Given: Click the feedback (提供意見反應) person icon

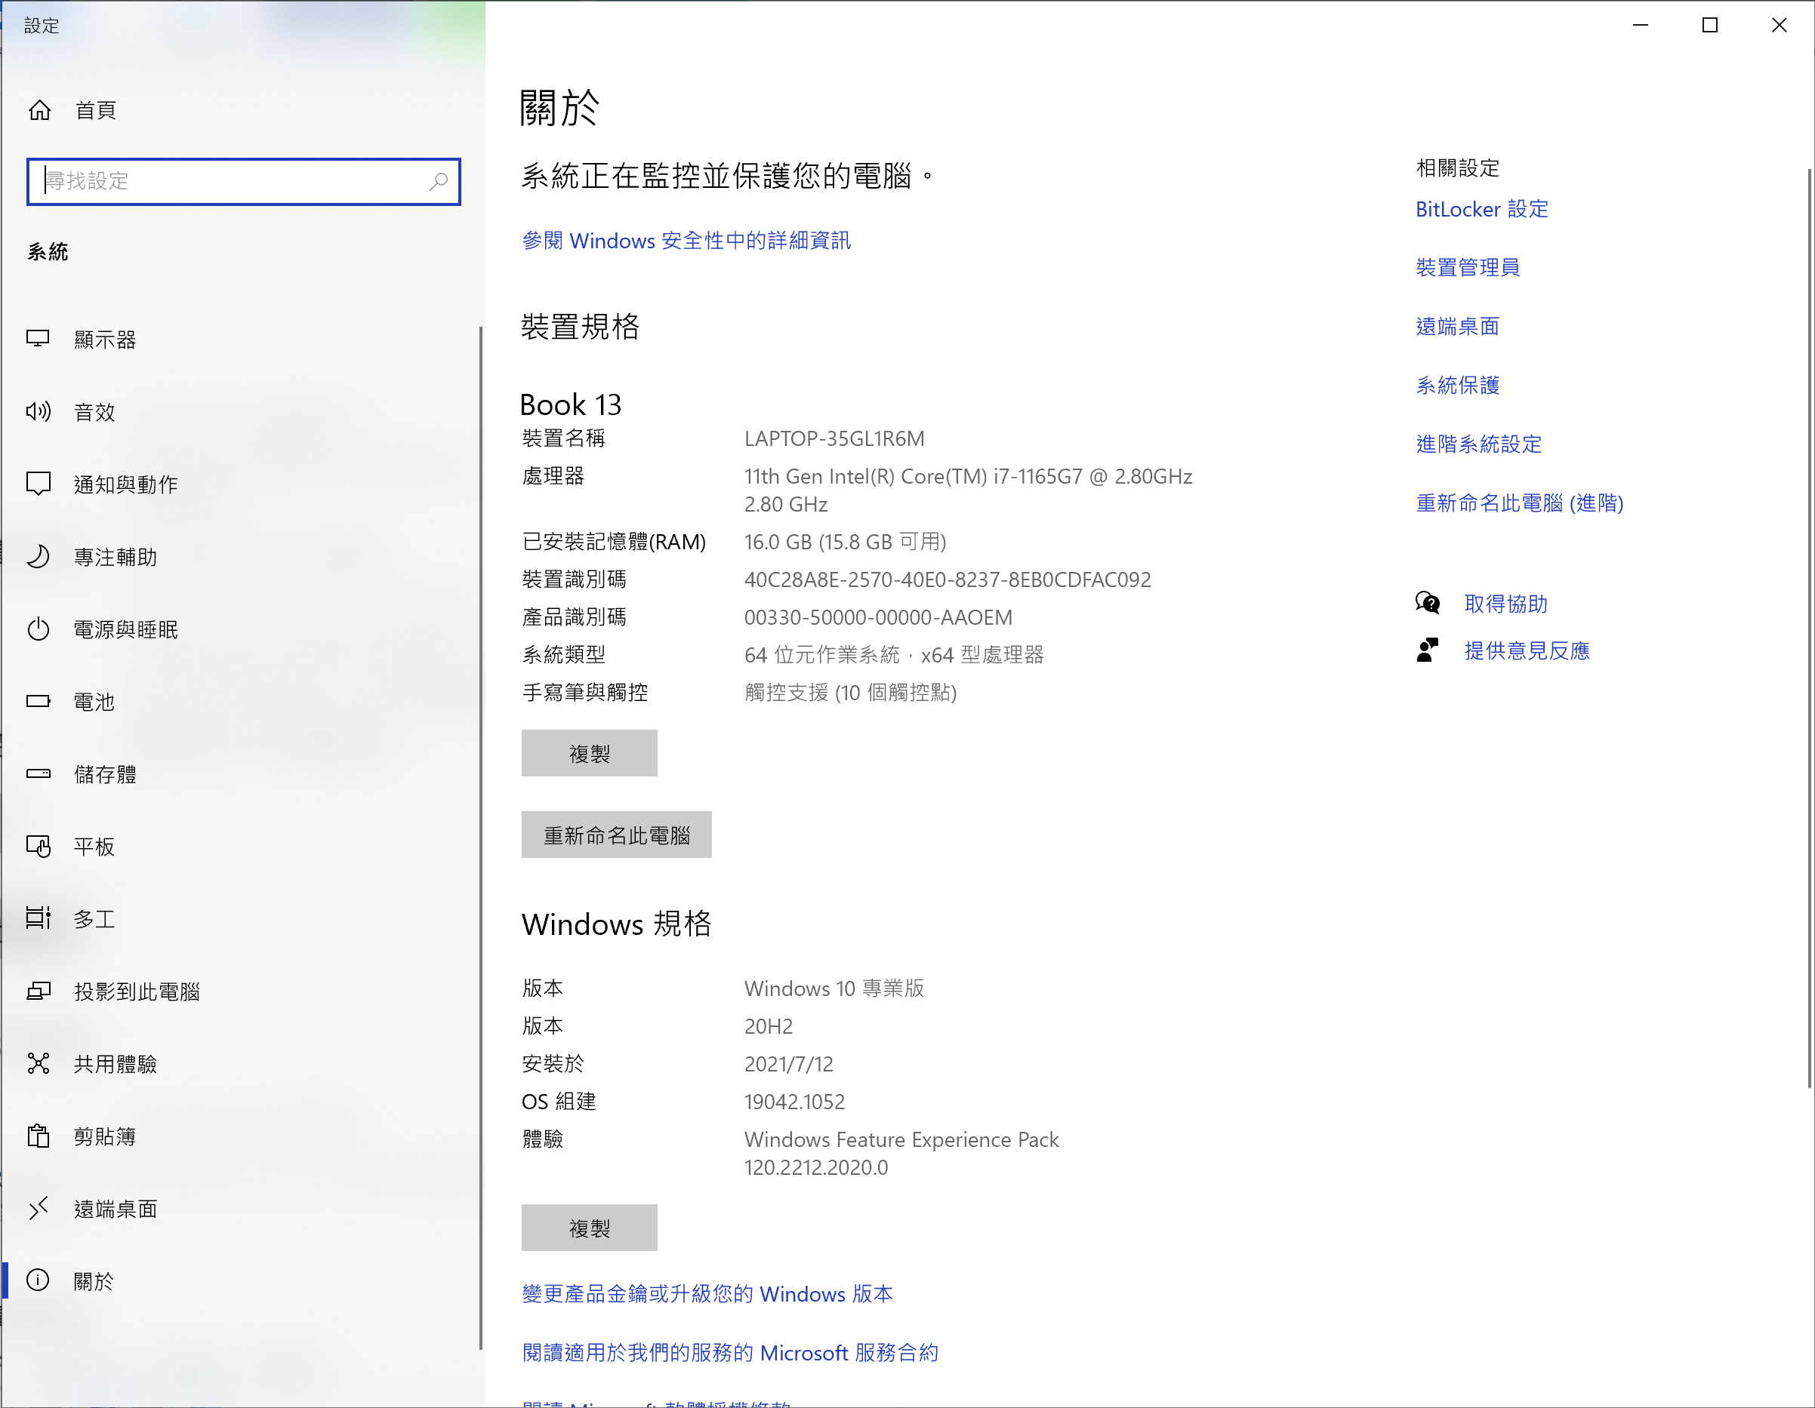Looking at the screenshot, I should tap(1427, 650).
